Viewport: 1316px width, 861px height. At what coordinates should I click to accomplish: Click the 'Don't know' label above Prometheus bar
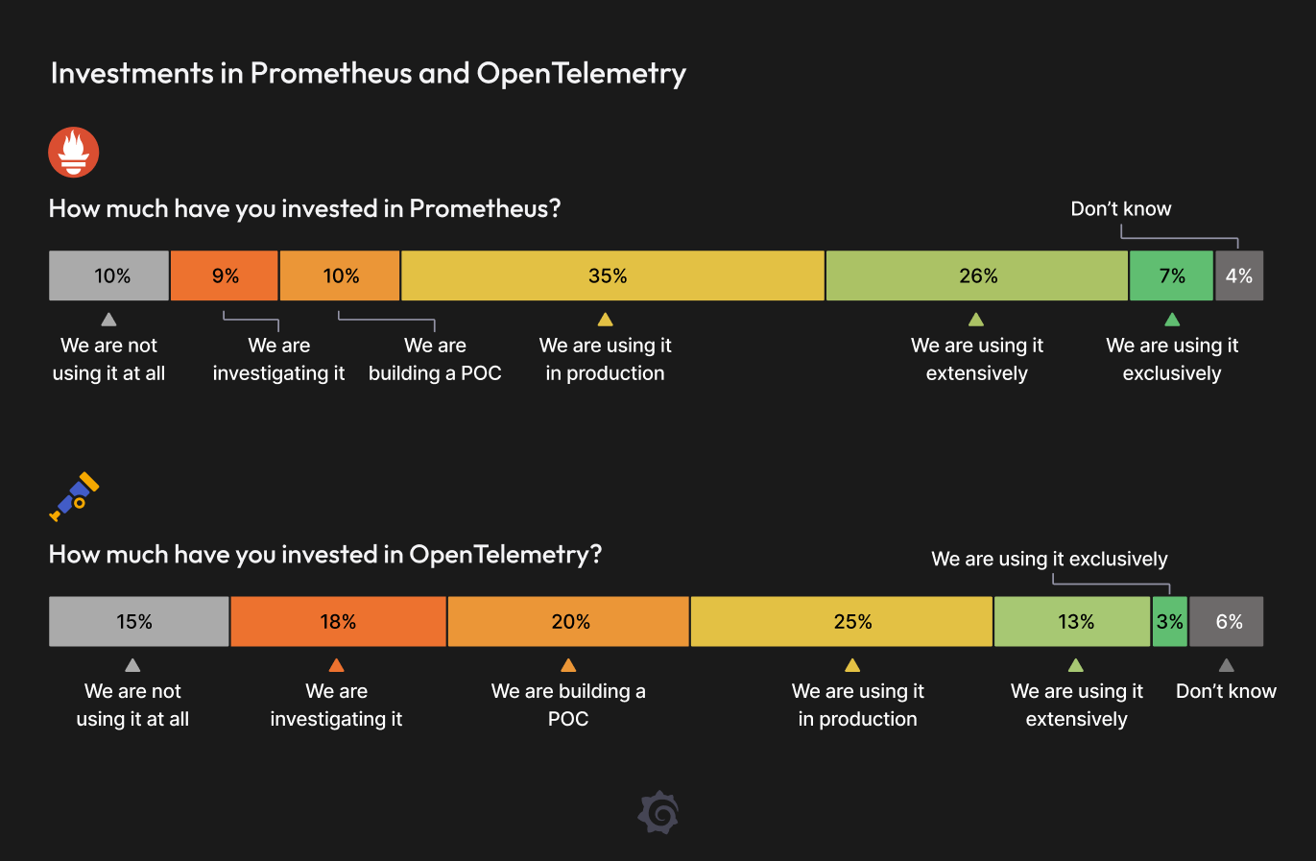[x=1120, y=209]
